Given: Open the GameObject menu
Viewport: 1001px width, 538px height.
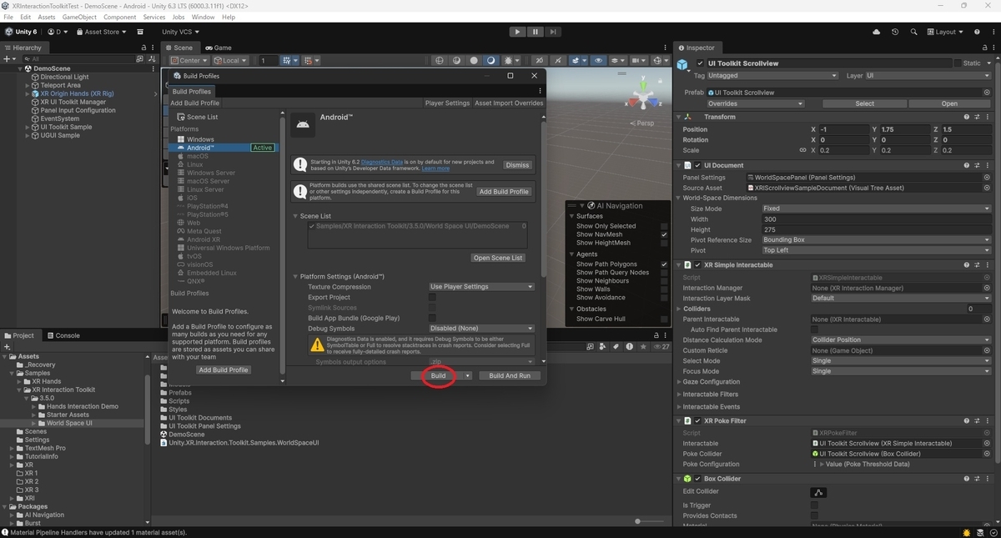Looking at the screenshot, I should coord(79,17).
